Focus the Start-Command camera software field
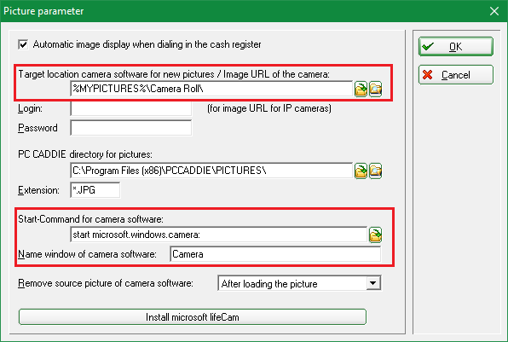Image resolution: width=508 pixels, height=342 pixels. [x=219, y=235]
